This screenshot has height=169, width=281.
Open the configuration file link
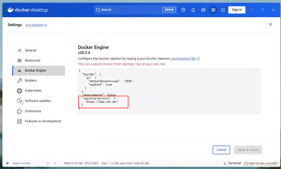click(183, 58)
